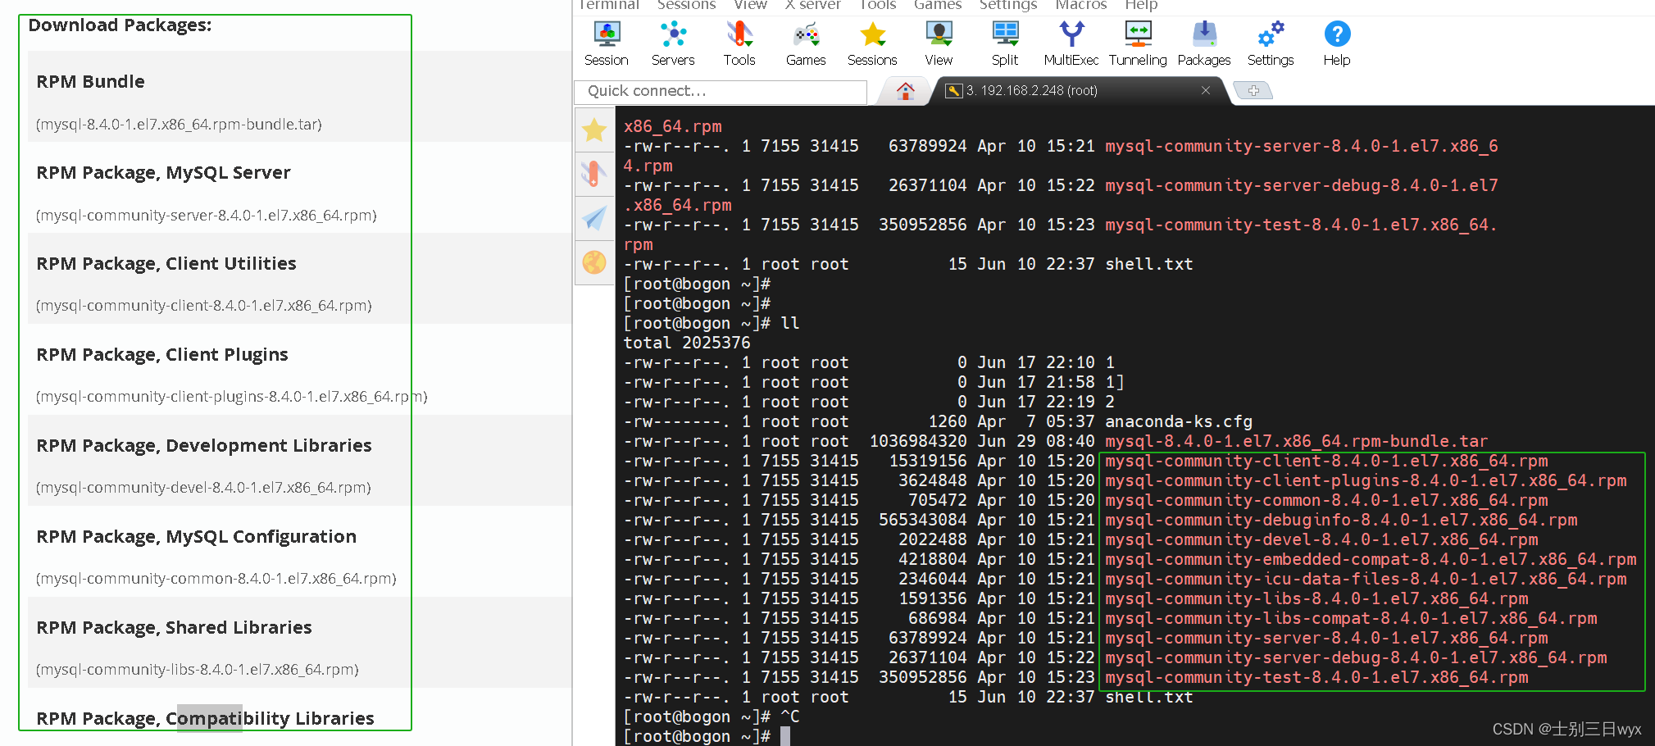Open the Sessions star icon

tap(872, 43)
